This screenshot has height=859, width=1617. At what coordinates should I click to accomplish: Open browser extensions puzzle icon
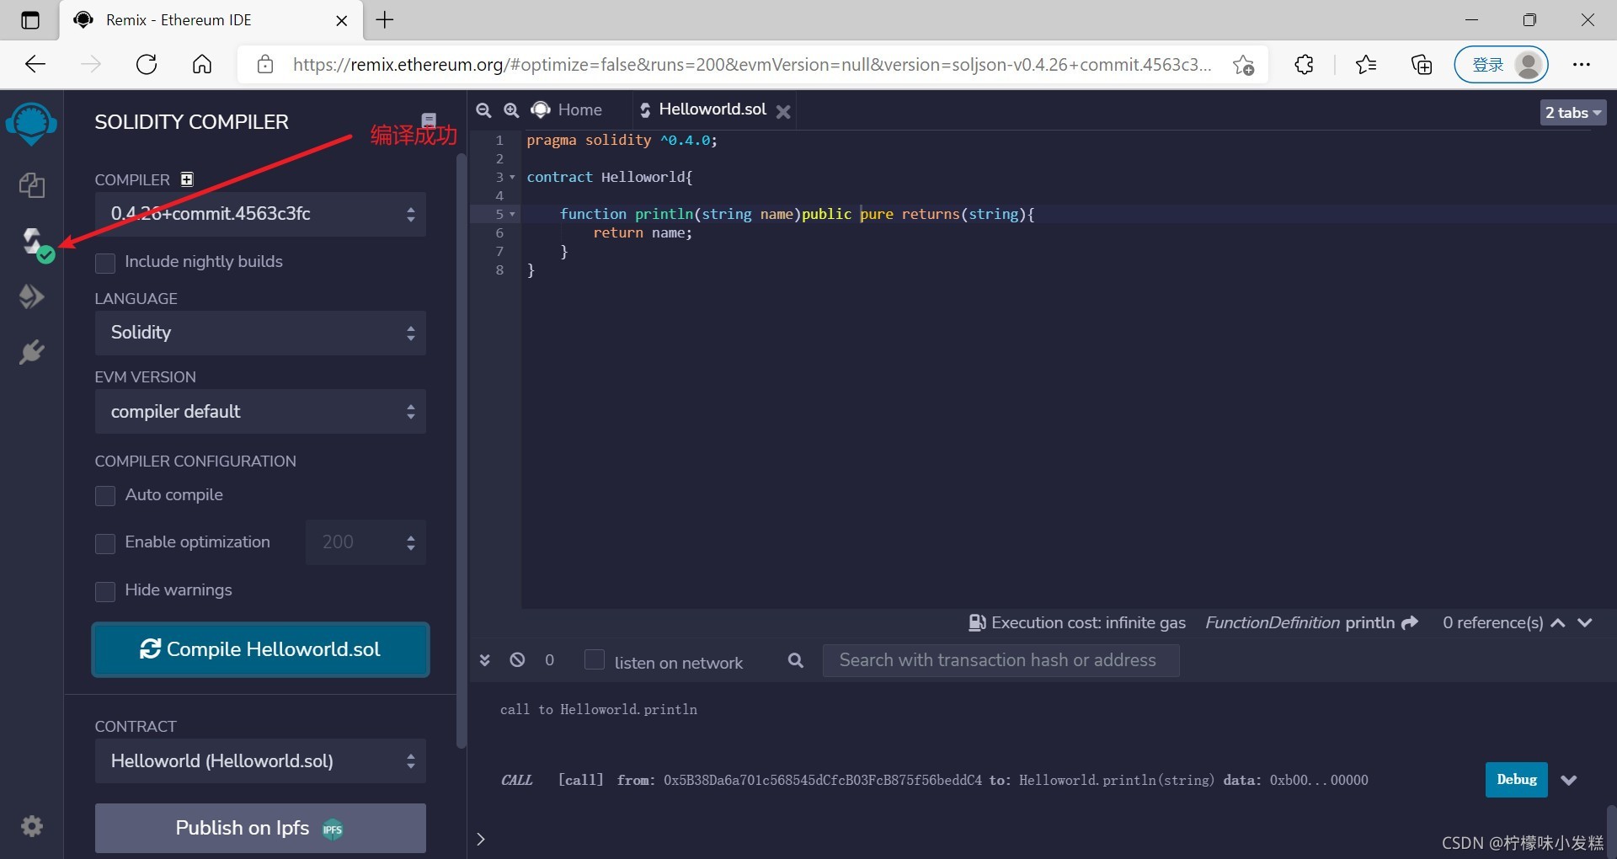(x=1304, y=65)
